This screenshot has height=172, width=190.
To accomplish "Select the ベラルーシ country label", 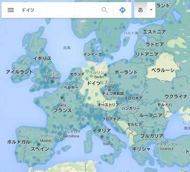I will (x=163, y=70).
